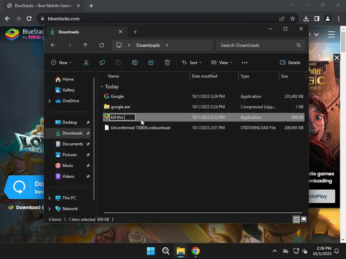This screenshot has width=346, height=259.
Task: Click the Share icon in Explorer toolbar
Action: coord(151,62)
